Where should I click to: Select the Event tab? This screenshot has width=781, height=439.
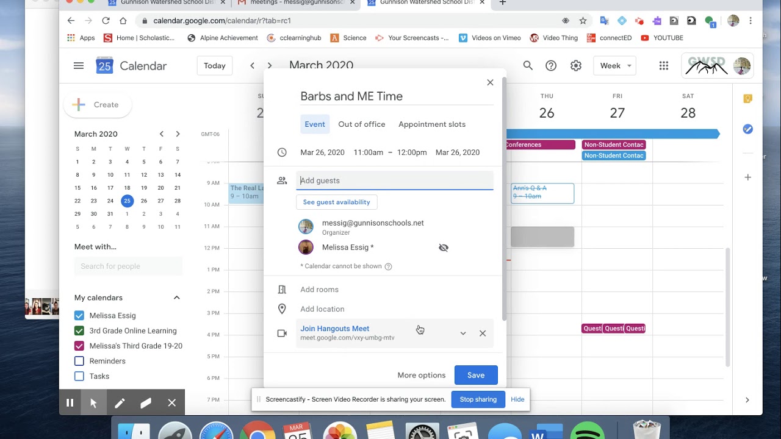[x=315, y=124]
